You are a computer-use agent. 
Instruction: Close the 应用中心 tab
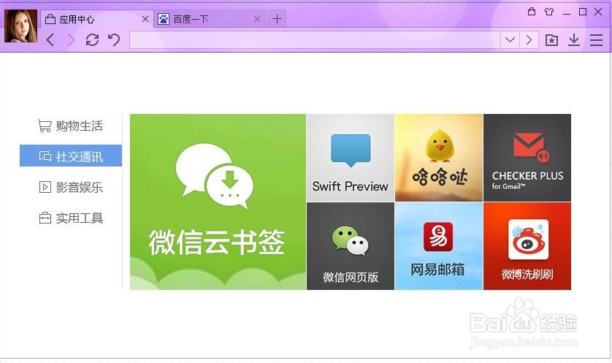pos(145,19)
